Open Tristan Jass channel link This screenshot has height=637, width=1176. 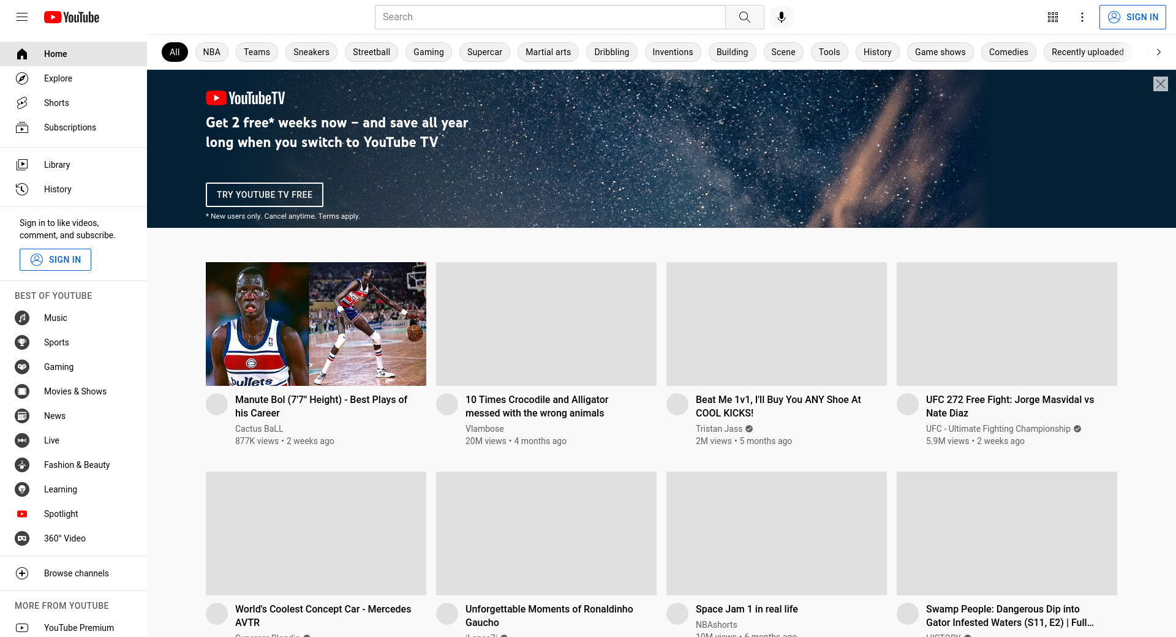point(719,429)
